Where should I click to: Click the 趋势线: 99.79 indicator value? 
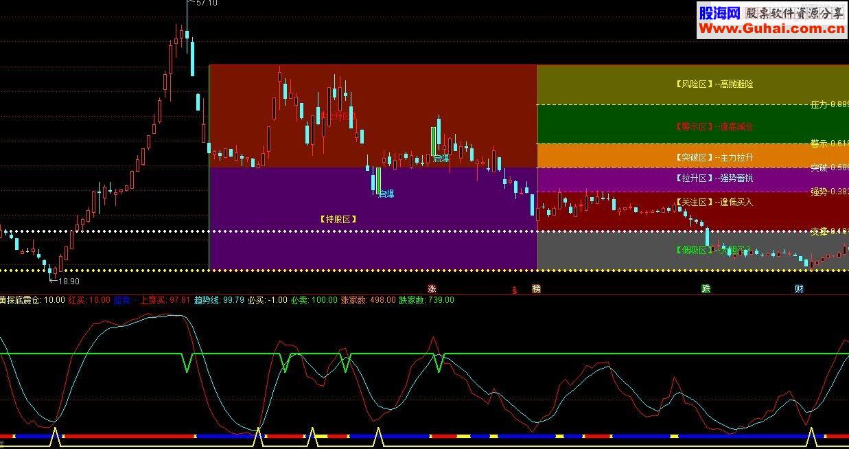coord(219,300)
